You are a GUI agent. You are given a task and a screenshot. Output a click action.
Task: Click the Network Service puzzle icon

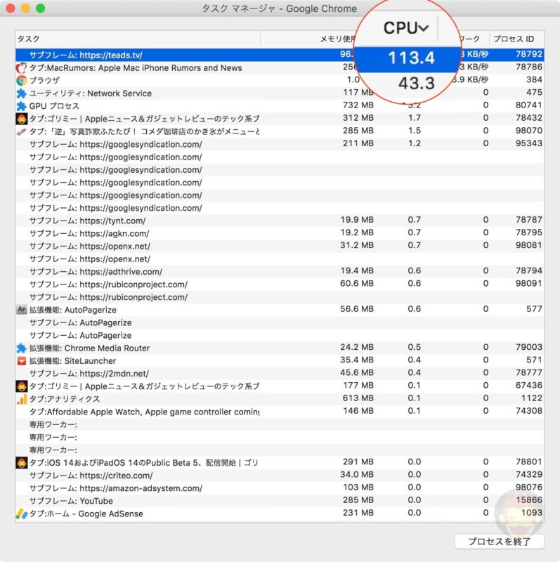tap(21, 93)
